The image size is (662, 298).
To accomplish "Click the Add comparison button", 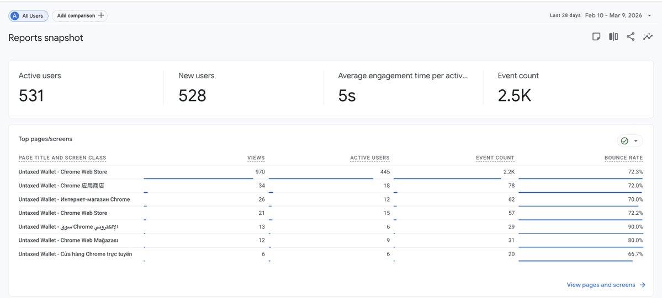I will pos(80,15).
